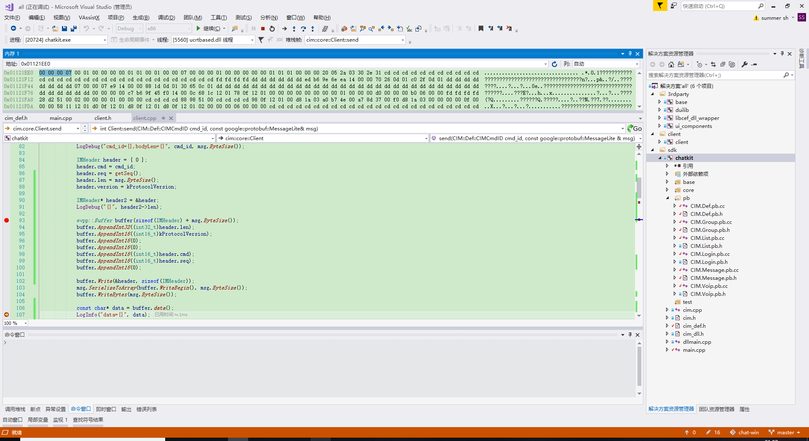Open the 工具(T) menu
809x441 pixels.
(x=219, y=18)
